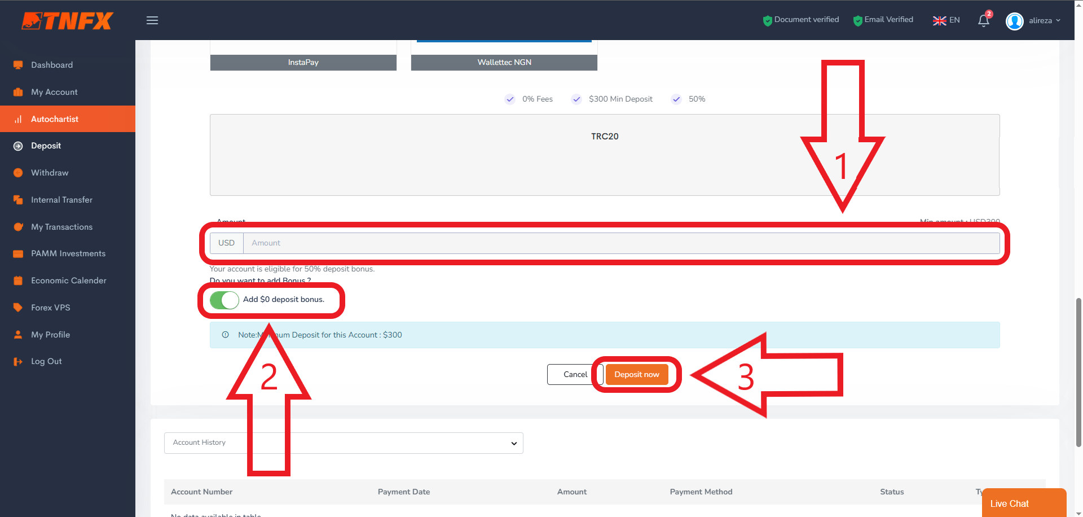
Task: Click the $300 Min Deposit checkmark
Action: 576,99
